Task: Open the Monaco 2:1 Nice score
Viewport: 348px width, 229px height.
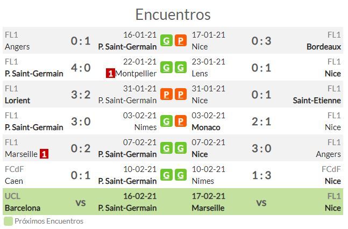Action: tap(261, 121)
